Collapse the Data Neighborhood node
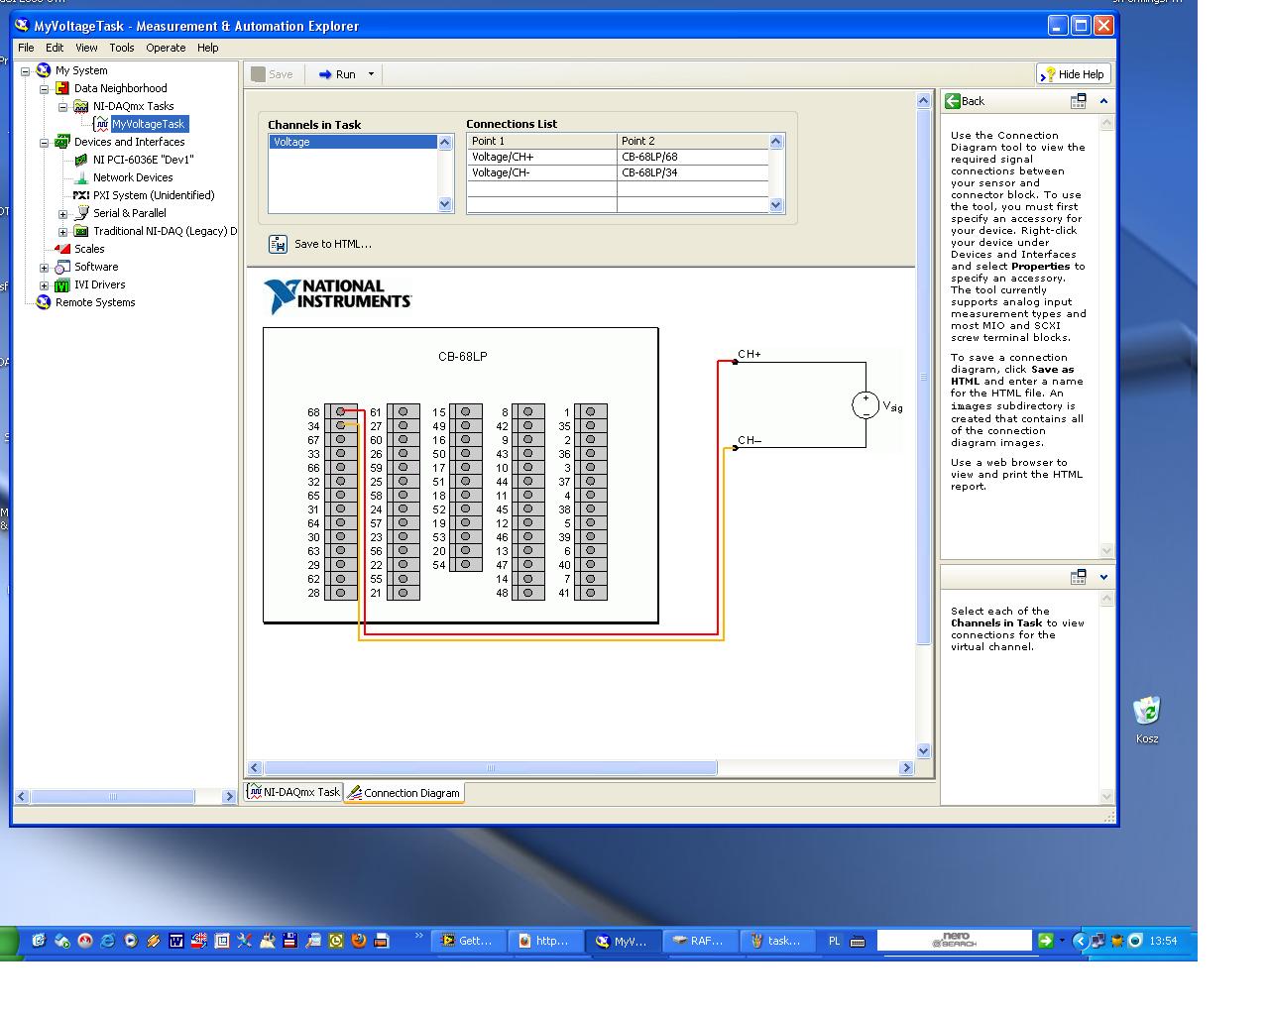 [45, 88]
